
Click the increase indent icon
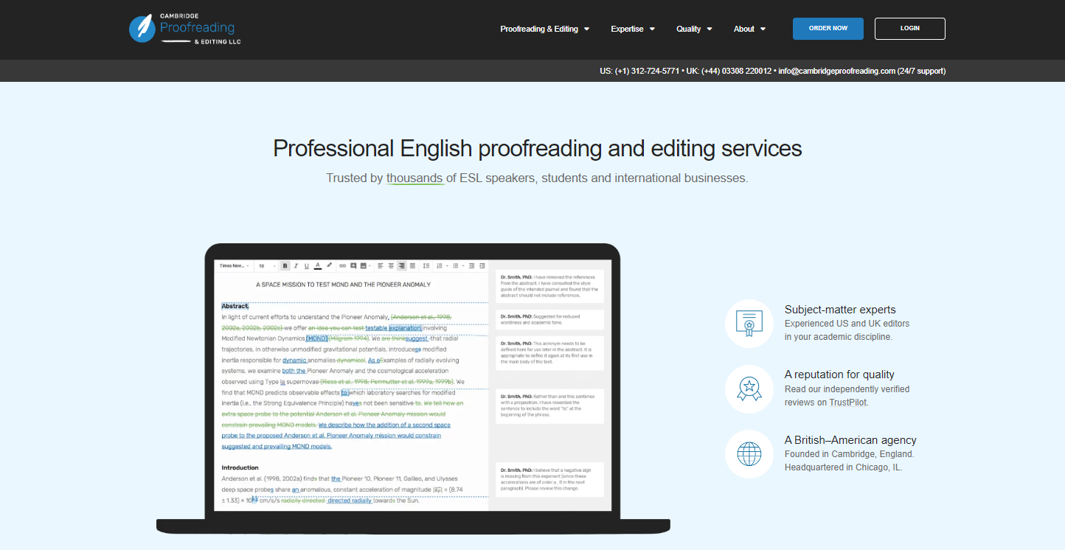pyautogui.click(x=482, y=265)
